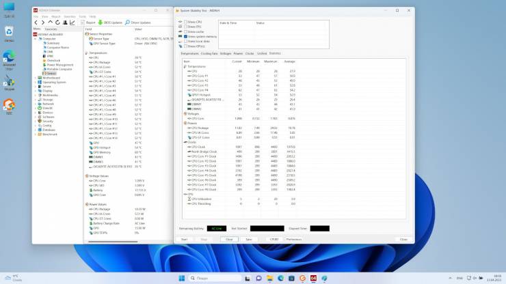Select the Benchmark tree item
The height and width of the screenshot is (284, 506).
[50, 134]
